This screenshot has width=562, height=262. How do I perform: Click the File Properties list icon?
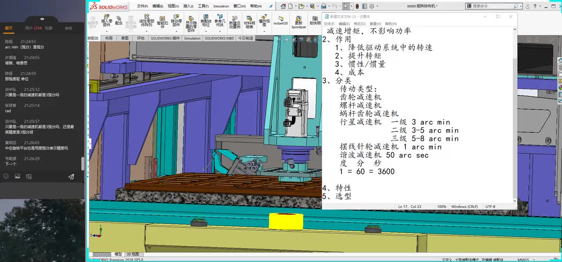[x=364, y=6]
